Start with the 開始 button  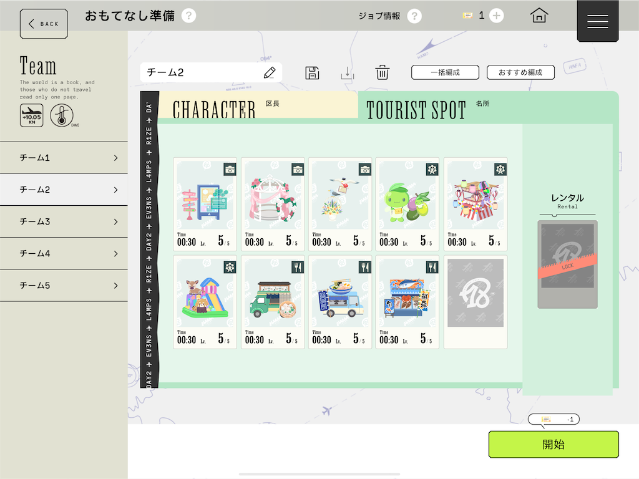tap(554, 444)
